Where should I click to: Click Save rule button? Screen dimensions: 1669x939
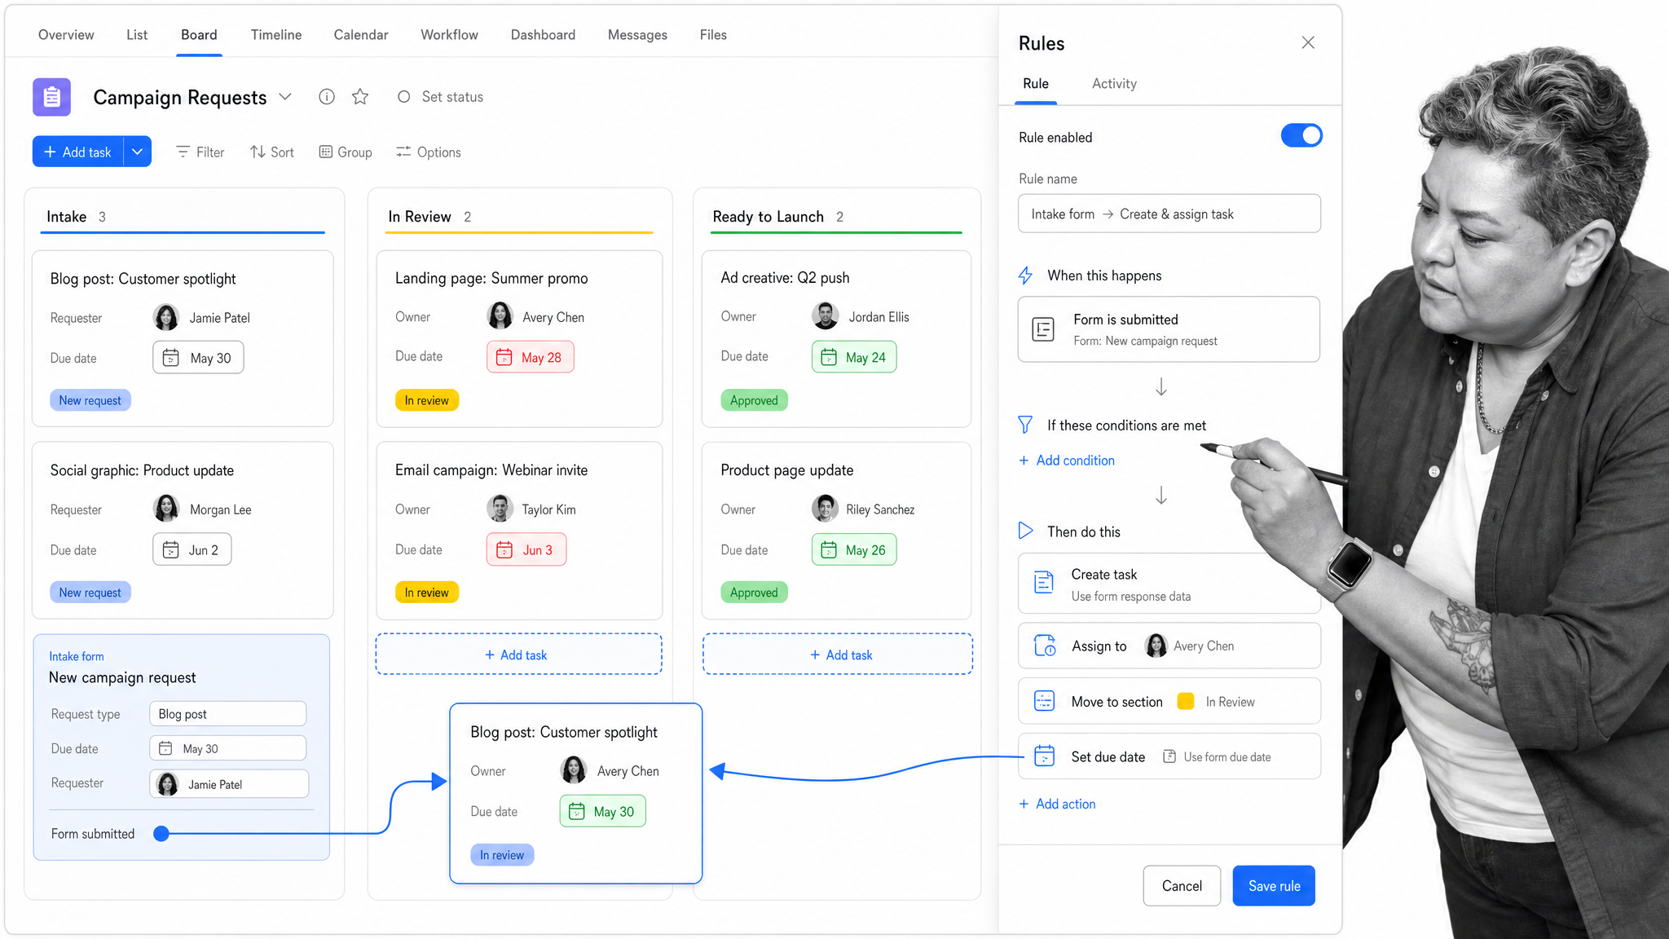pyautogui.click(x=1274, y=885)
